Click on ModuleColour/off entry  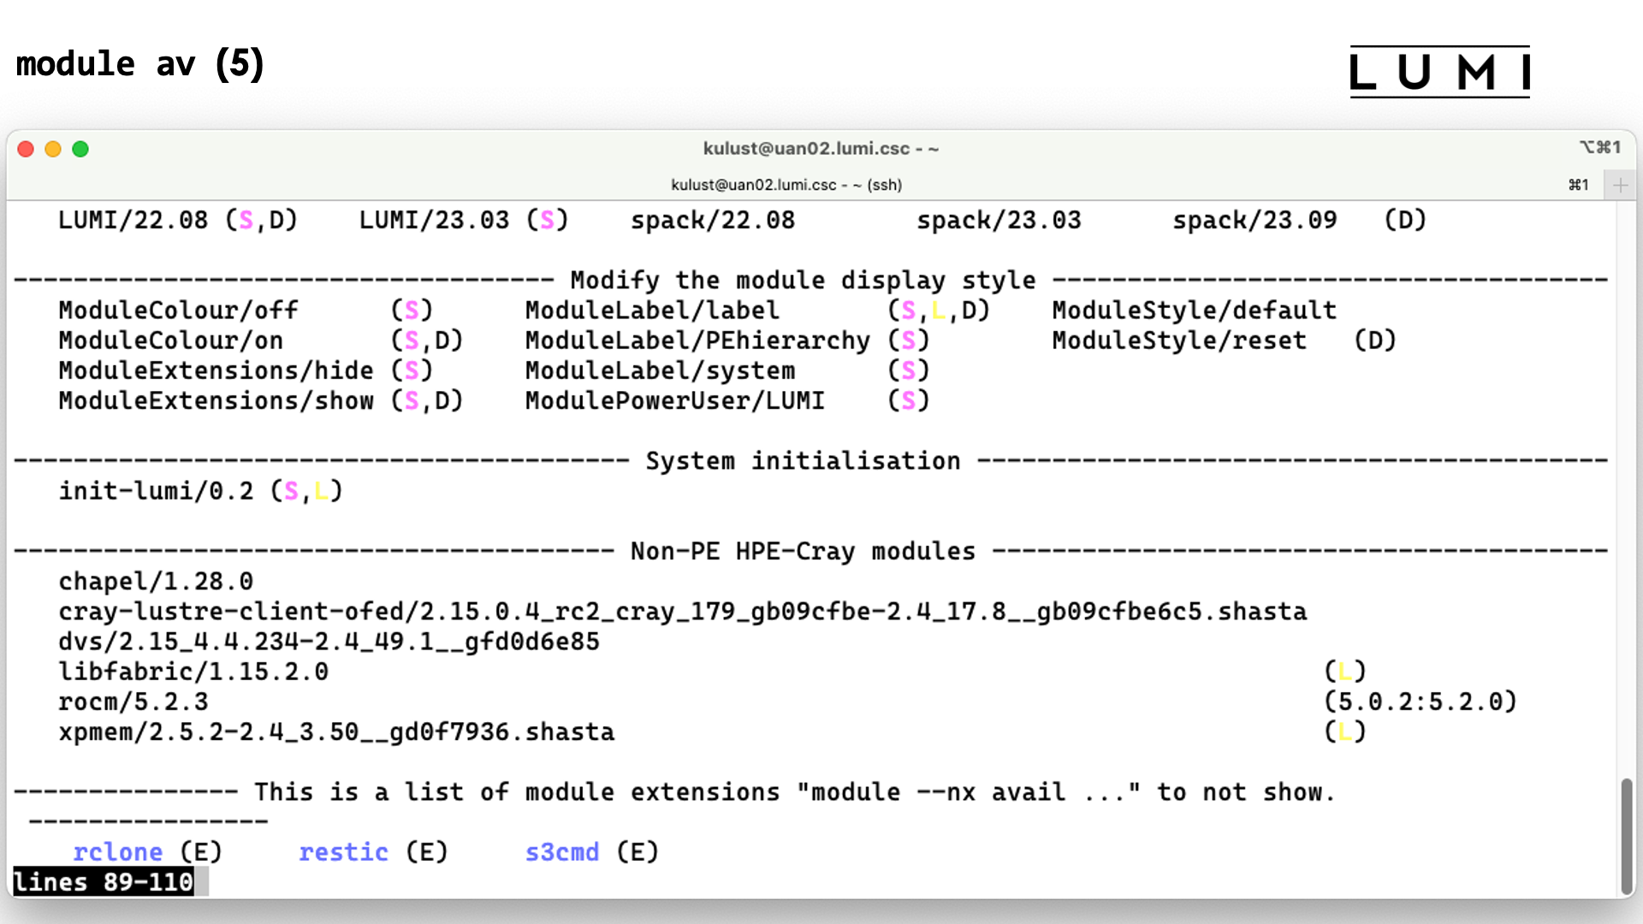tap(178, 310)
